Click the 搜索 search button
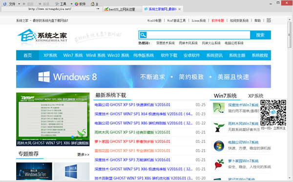The height and width of the screenshot is (182, 293). tap(260, 35)
